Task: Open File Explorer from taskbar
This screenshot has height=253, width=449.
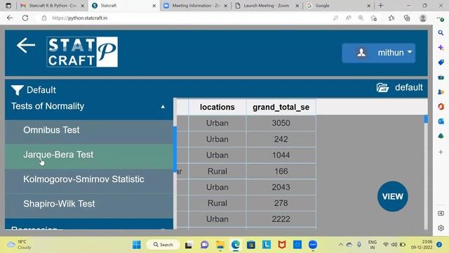Action: tap(220, 245)
